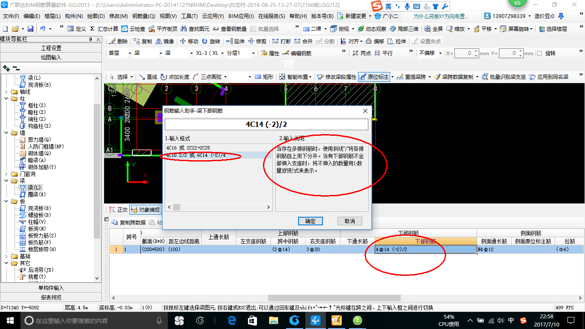
Task: Click 修改梁段属性 modify beam segment properties
Action: pos(337,77)
